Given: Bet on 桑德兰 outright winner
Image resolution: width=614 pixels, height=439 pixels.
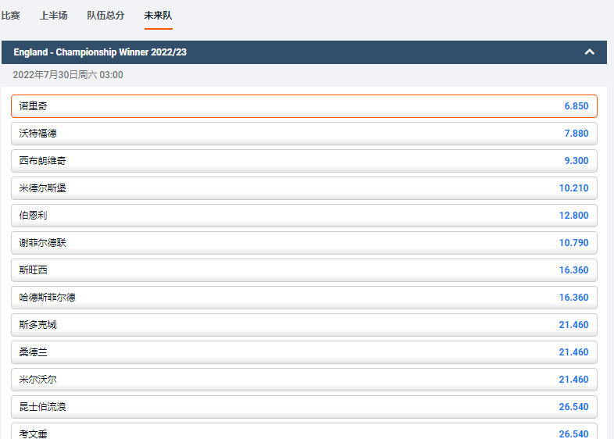Looking at the screenshot, I should pos(304,352).
